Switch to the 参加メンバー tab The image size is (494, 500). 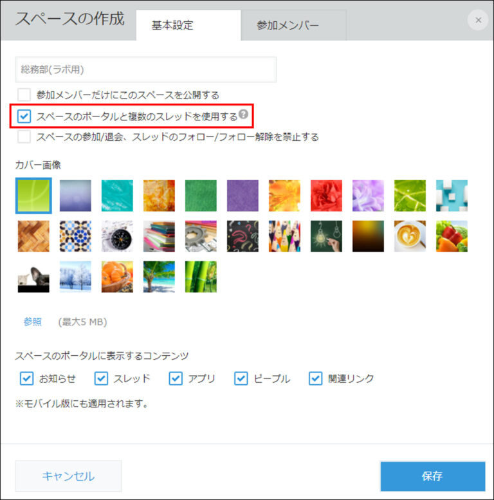pos(293,25)
